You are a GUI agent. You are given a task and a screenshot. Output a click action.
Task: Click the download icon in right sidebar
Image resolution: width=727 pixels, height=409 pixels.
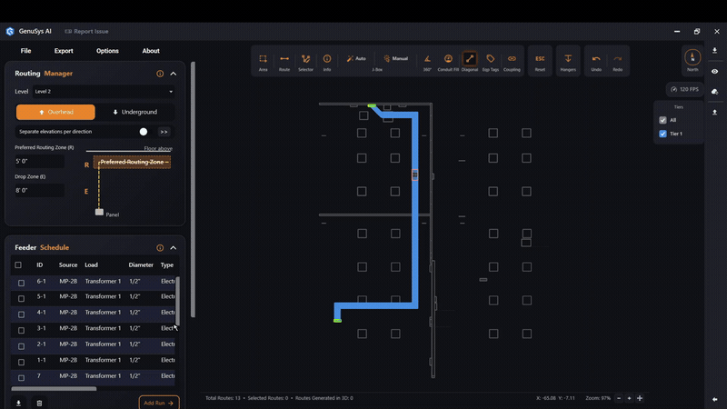[x=714, y=51]
